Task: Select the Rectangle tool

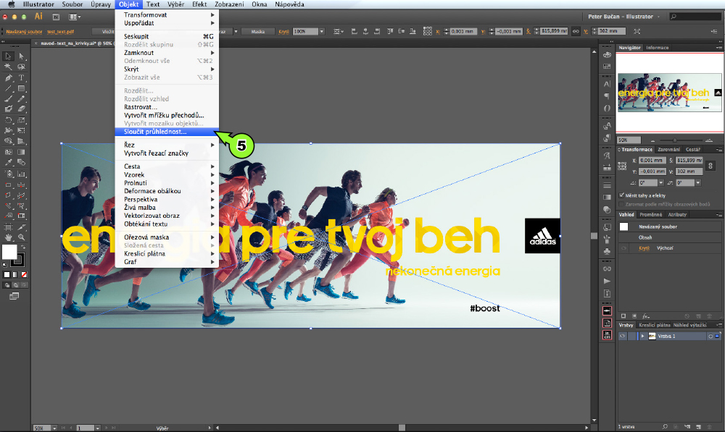Action: tap(21, 88)
